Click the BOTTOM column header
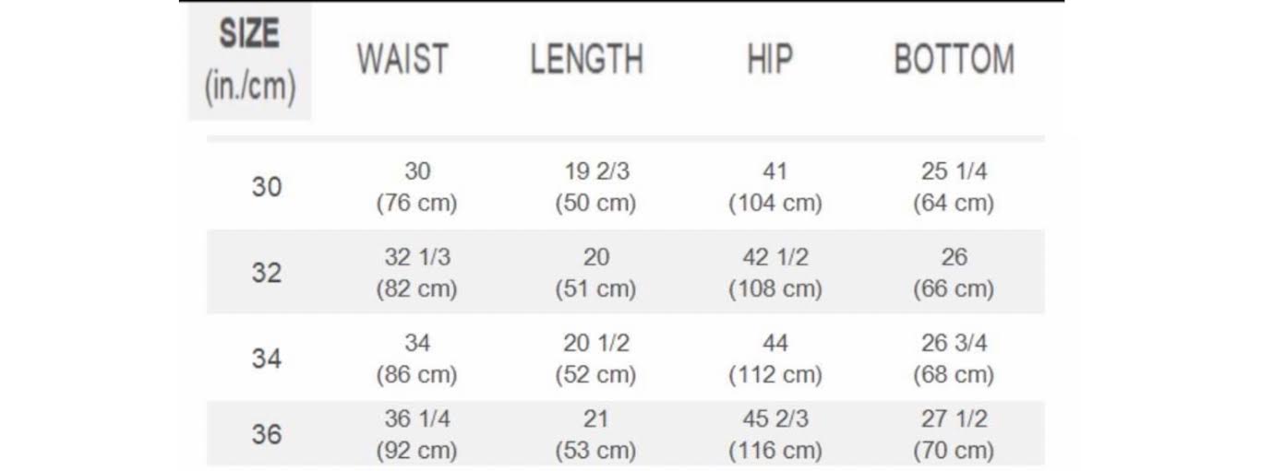Screen dimensions: 1261x471 point(955,60)
